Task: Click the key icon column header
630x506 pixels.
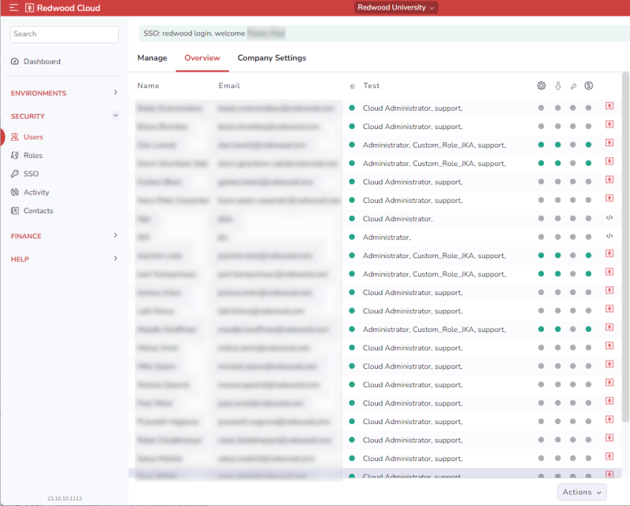Action: click(573, 86)
